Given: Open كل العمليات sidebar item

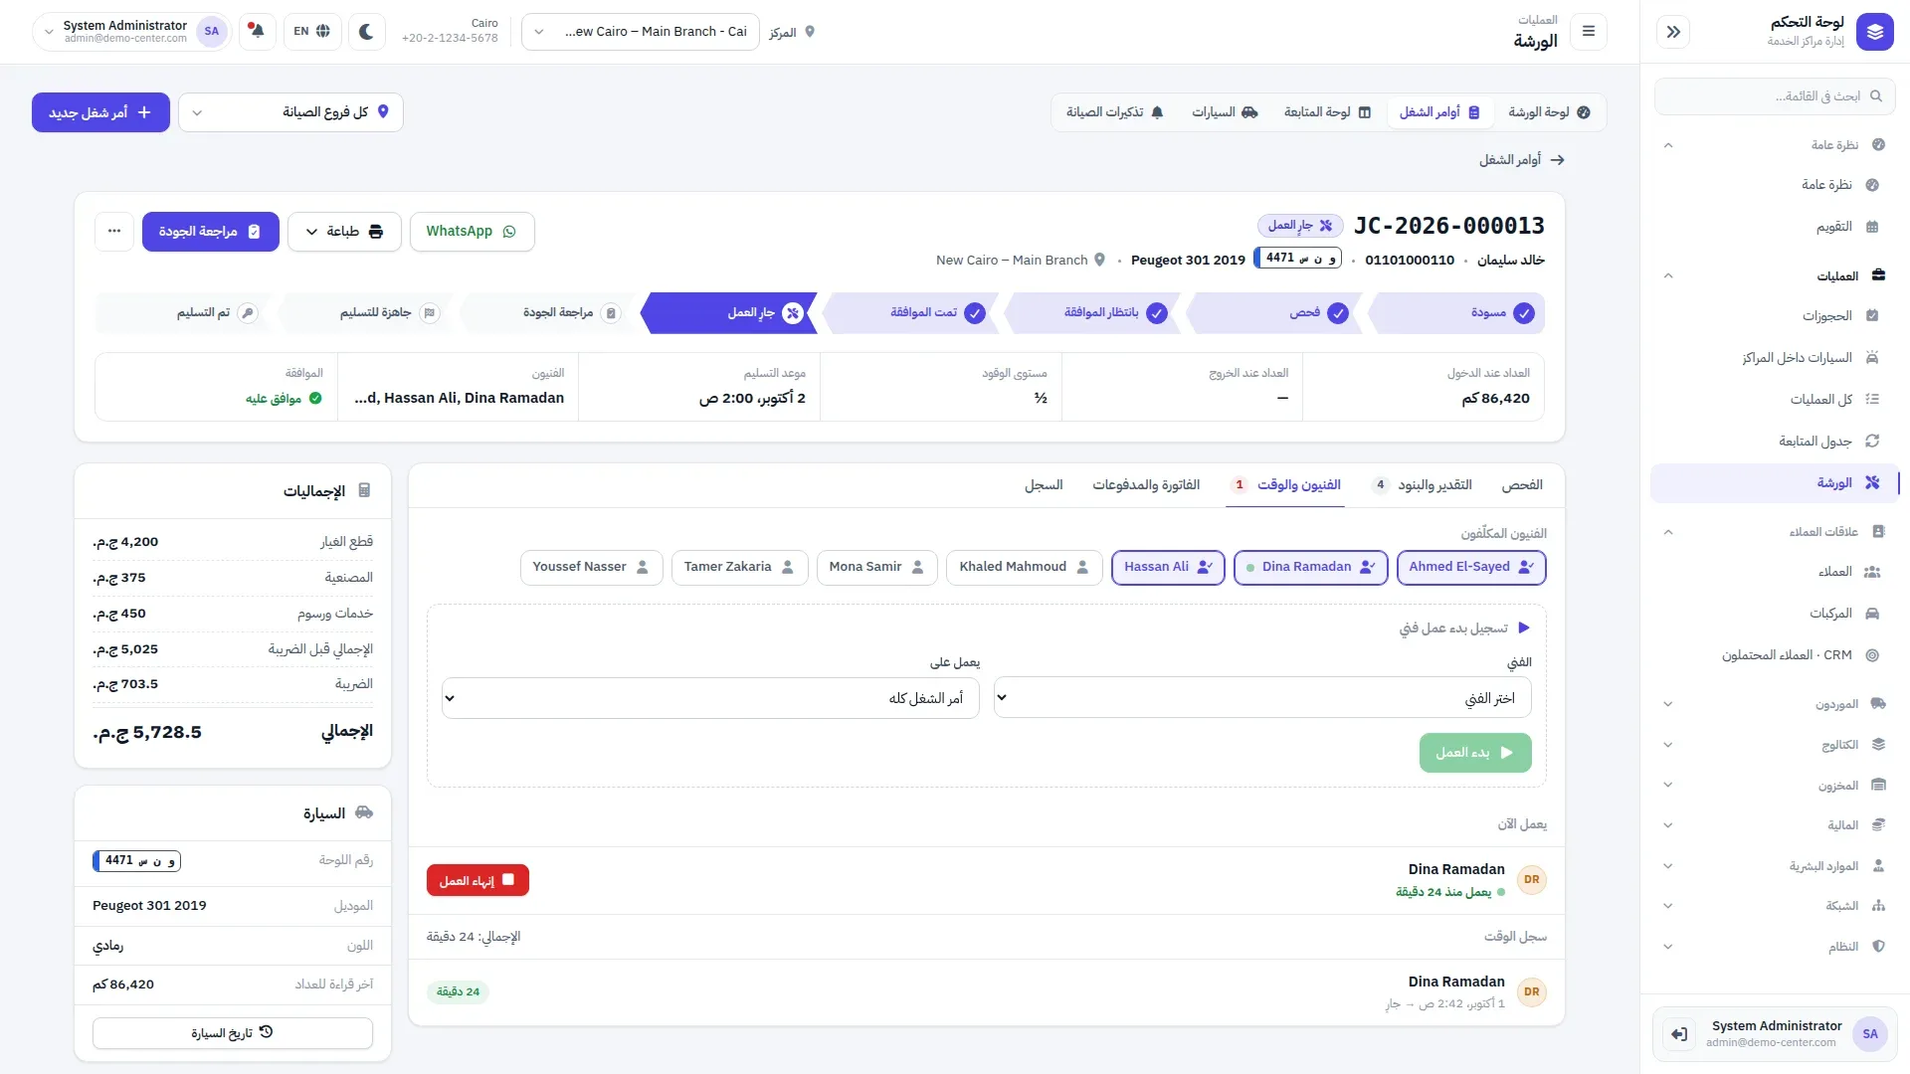Looking at the screenshot, I should 1776,400.
